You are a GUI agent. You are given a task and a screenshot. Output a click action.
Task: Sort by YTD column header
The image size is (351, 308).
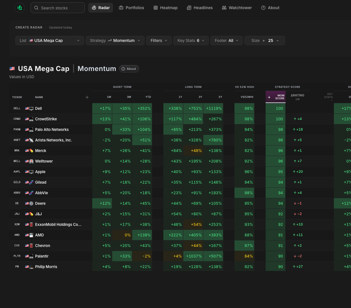point(148,97)
